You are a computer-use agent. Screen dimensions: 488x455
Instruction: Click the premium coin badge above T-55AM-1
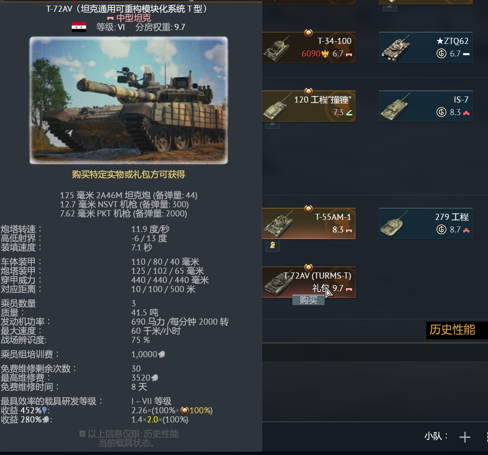[x=309, y=209]
